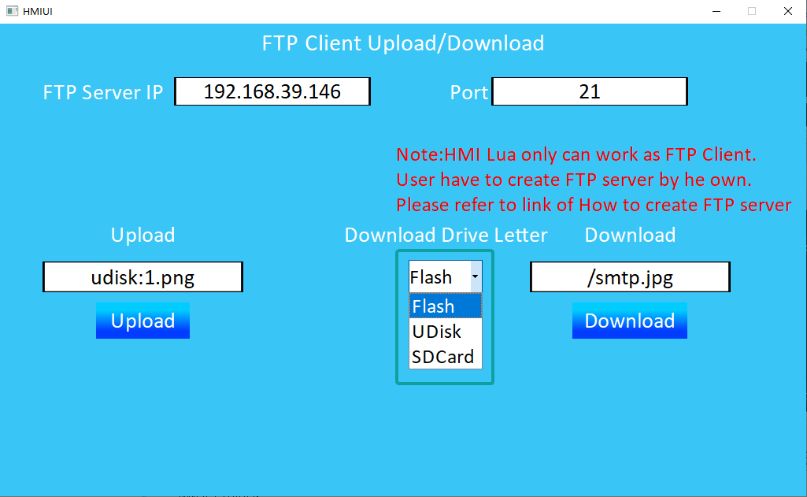
Task: Click the Download Drive Letter label
Action: [446, 235]
